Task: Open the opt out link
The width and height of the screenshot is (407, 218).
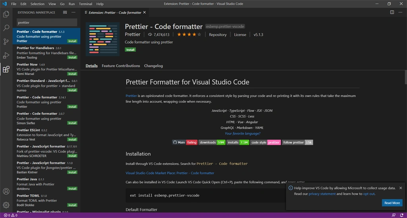Action: tap(368, 194)
